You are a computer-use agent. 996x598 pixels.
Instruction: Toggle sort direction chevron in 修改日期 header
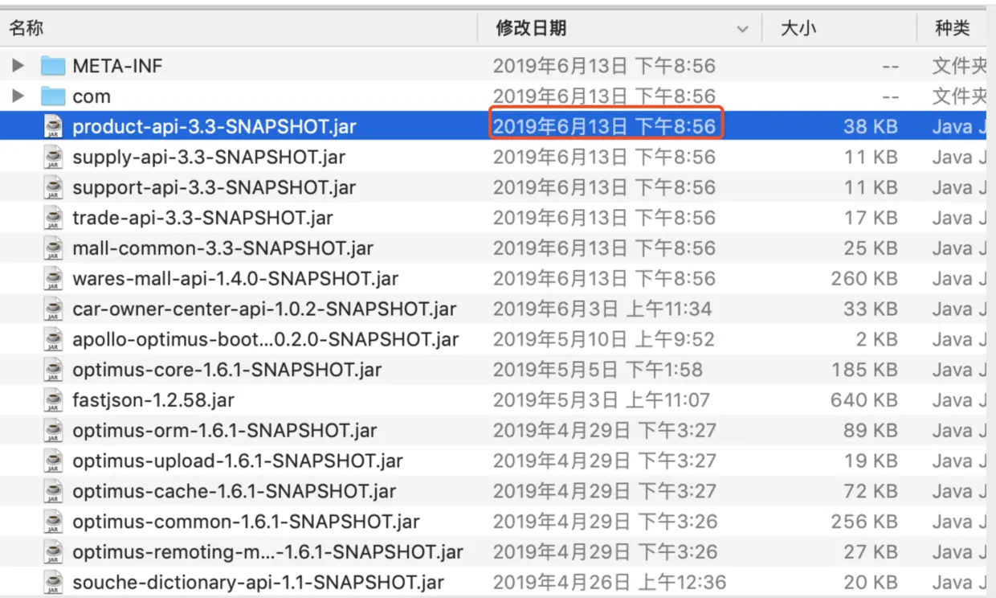click(x=741, y=30)
